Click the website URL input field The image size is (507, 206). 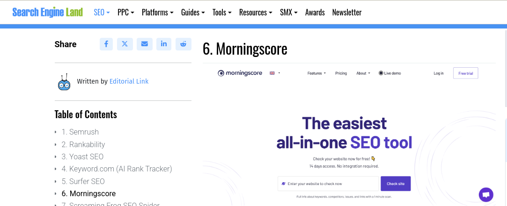(x=328, y=184)
